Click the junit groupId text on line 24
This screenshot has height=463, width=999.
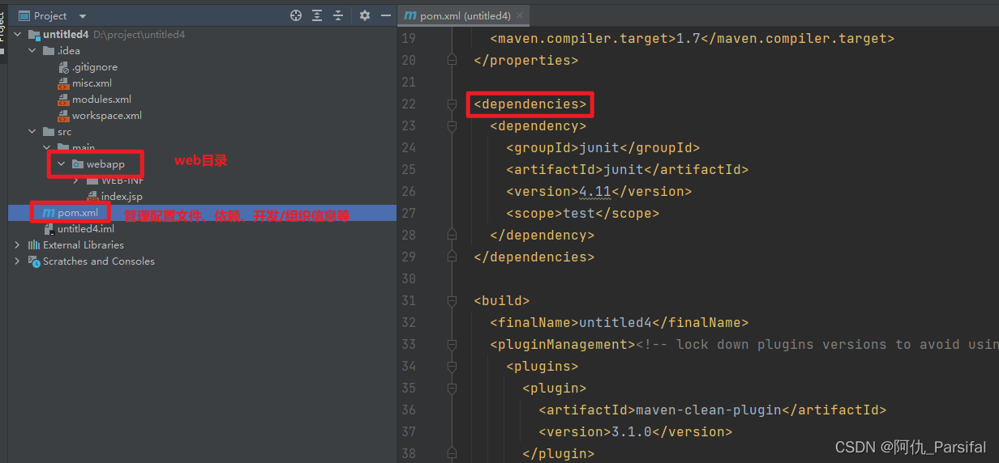599,147
